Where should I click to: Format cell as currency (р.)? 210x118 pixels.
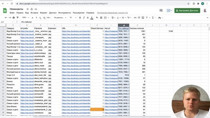(x=32, y=18)
